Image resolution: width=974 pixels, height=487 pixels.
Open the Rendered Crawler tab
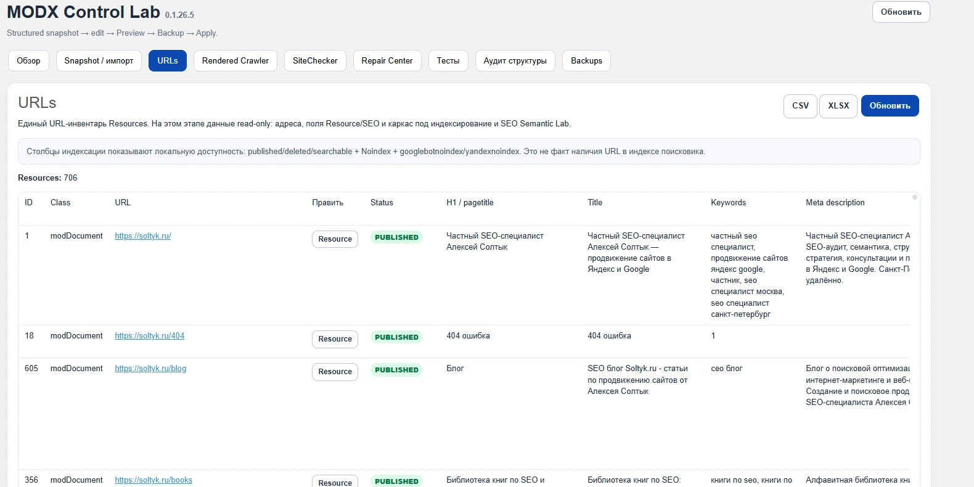pyautogui.click(x=235, y=60)
